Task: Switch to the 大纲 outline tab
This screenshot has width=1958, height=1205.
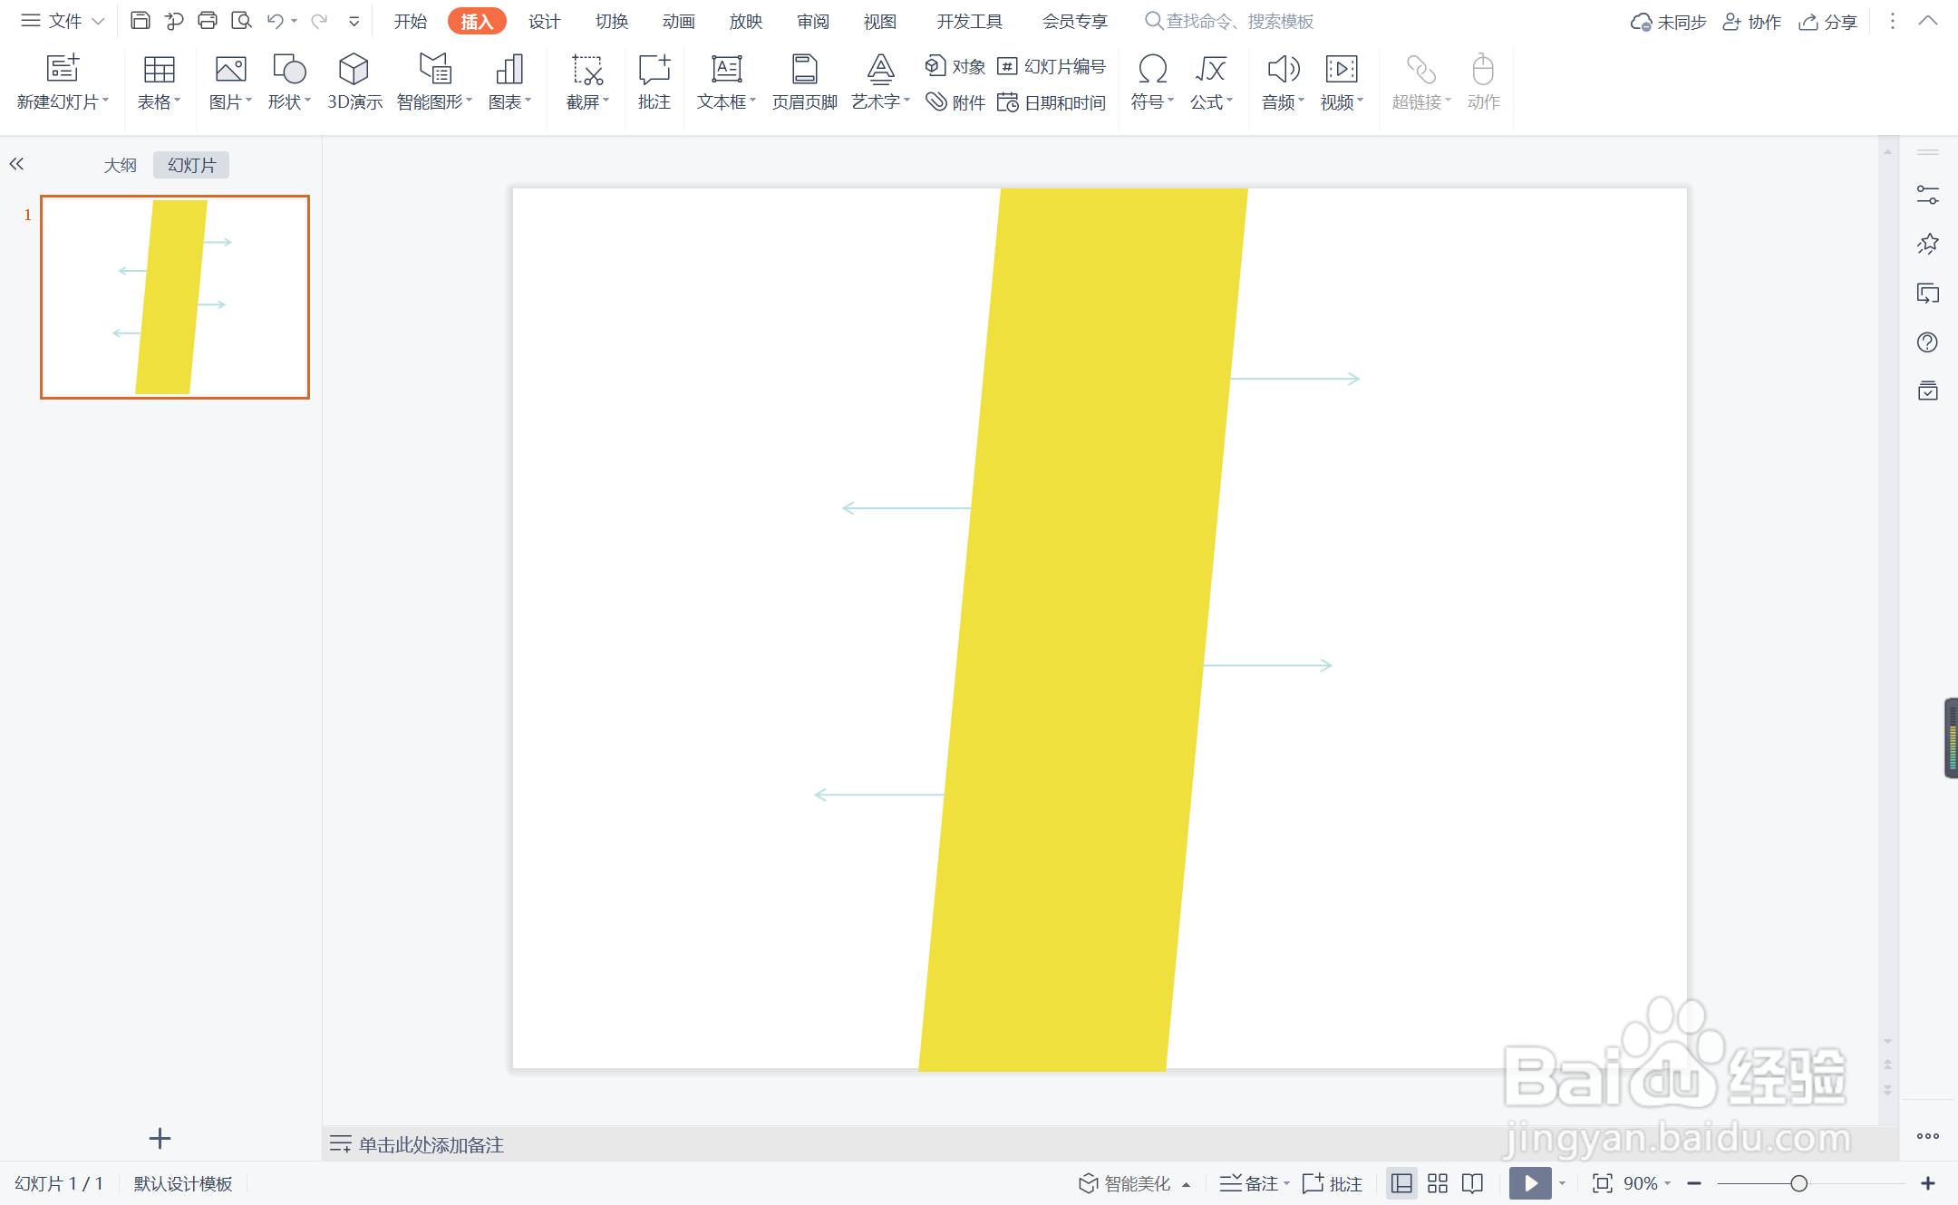Action: 120,165
